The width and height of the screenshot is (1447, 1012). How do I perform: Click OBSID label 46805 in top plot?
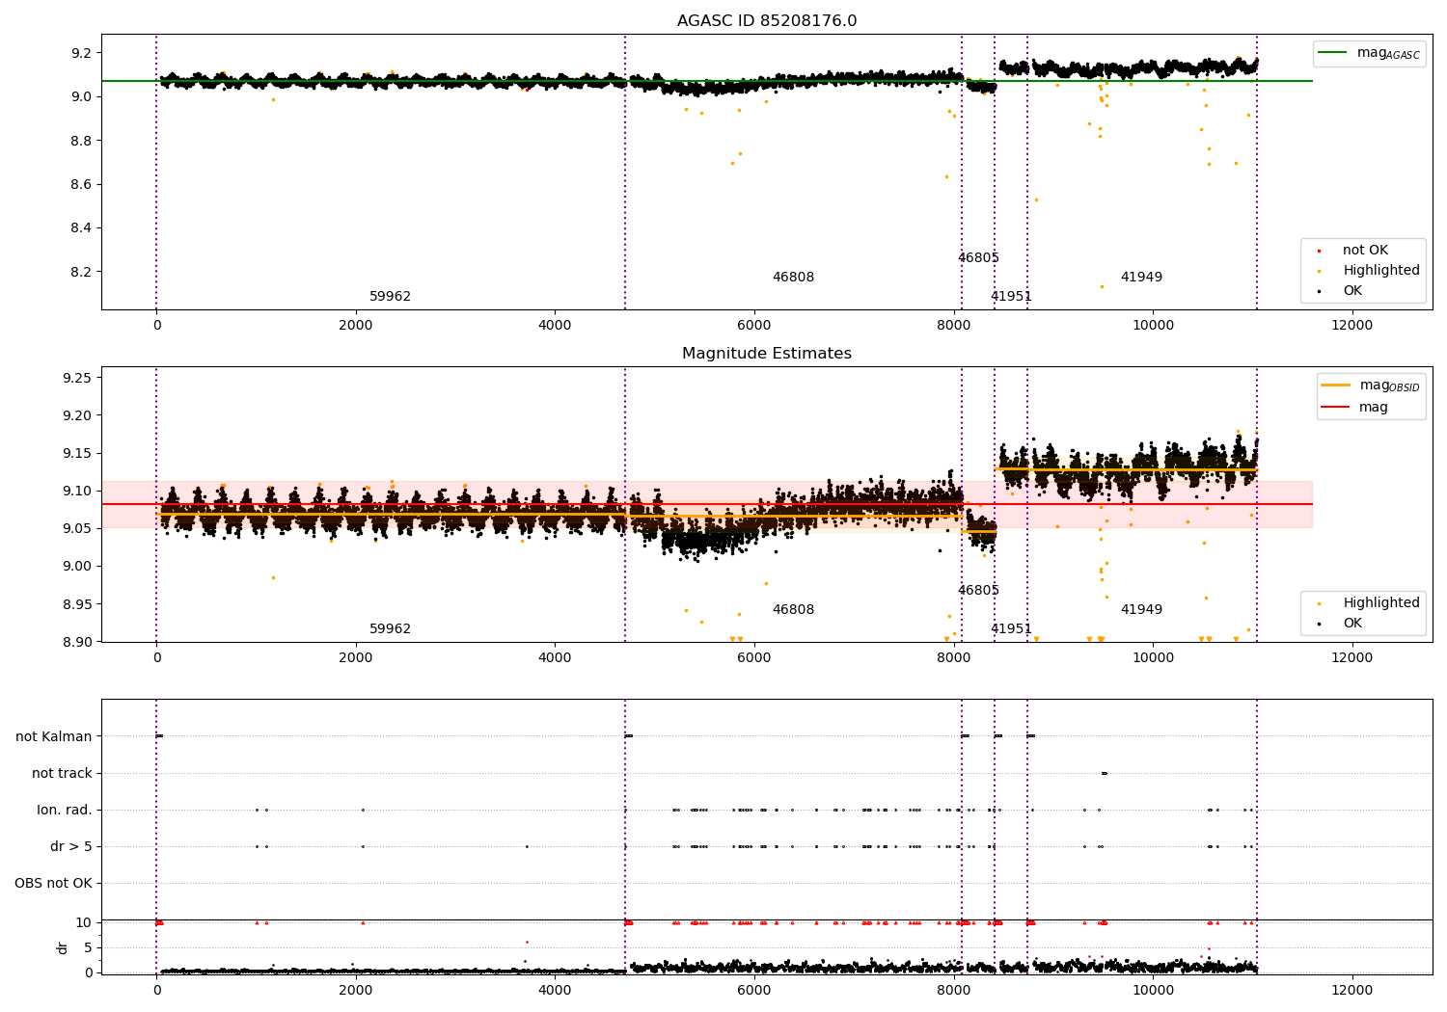point(978,257)
